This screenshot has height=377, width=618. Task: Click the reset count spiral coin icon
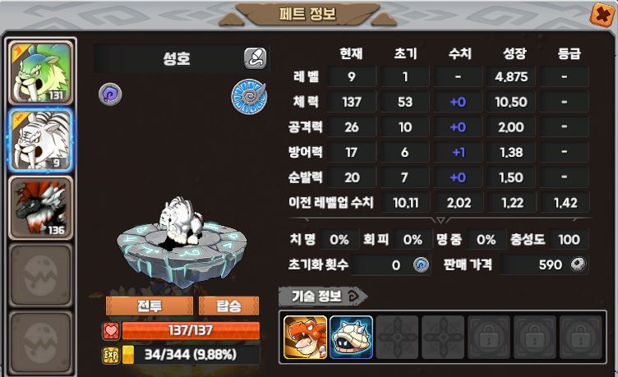coord(422,264)
